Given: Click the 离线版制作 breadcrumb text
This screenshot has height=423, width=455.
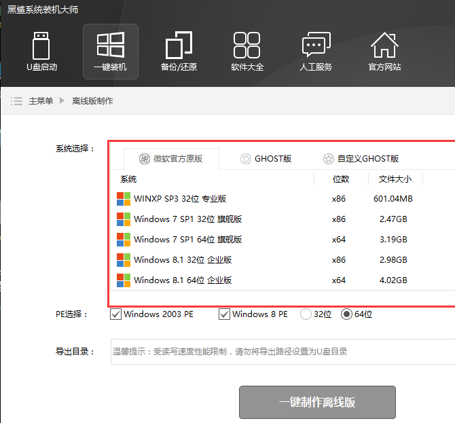Looking at the screenshot, I should [92, 101].
